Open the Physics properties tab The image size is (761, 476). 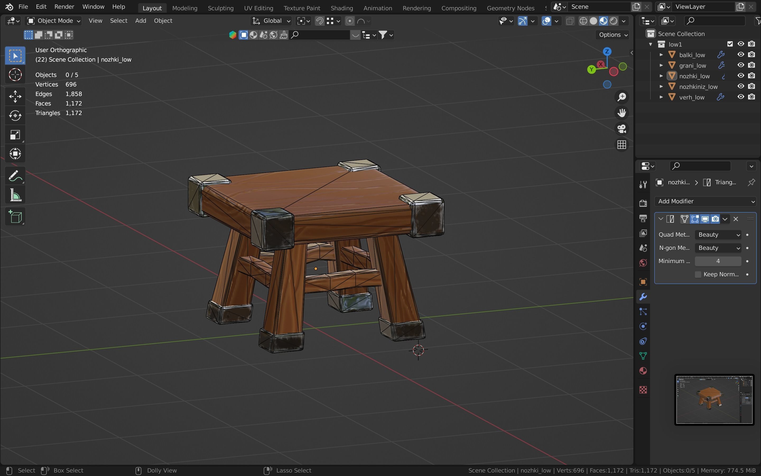pyautogui.click(x=643, y=327)
